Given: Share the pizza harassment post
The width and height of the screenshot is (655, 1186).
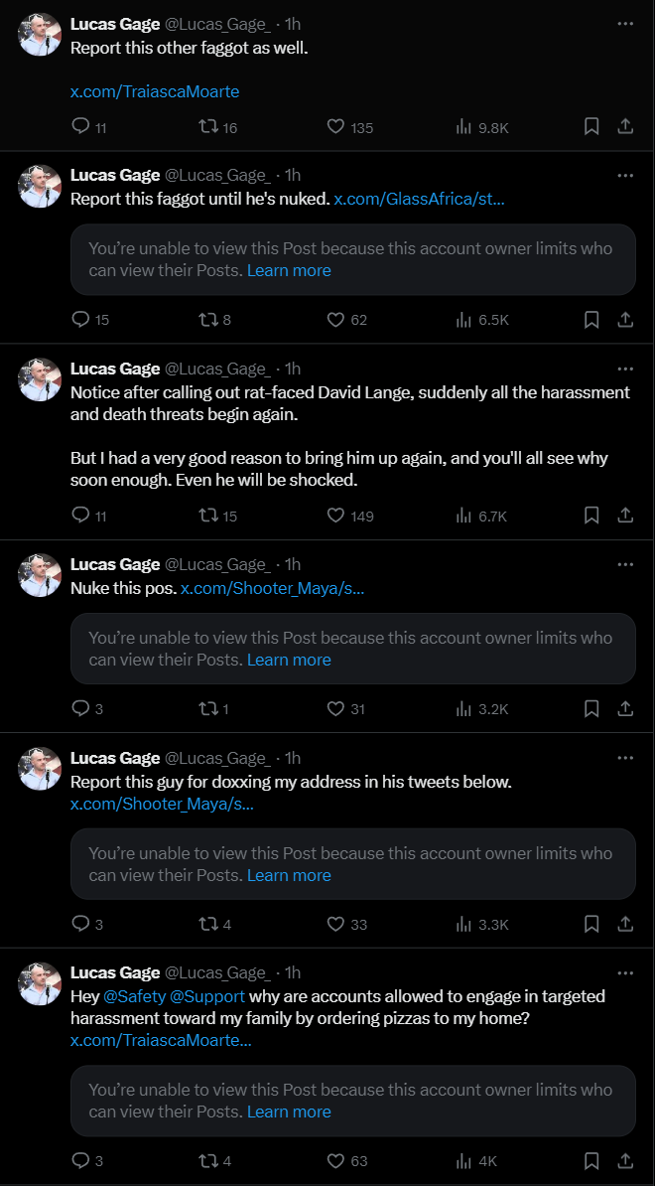Looking at the screenshot, I should click(625, 1160).
